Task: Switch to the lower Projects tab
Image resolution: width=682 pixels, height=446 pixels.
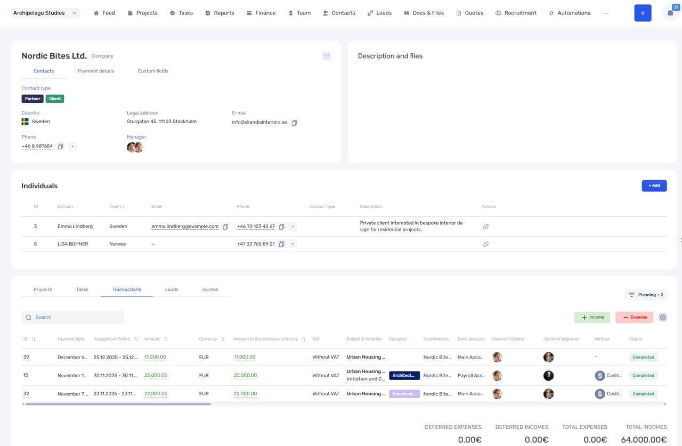Action: point(43,289)
